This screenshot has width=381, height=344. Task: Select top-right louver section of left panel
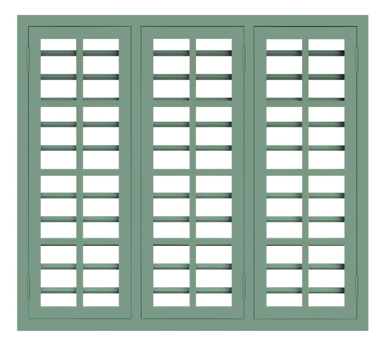101,69
